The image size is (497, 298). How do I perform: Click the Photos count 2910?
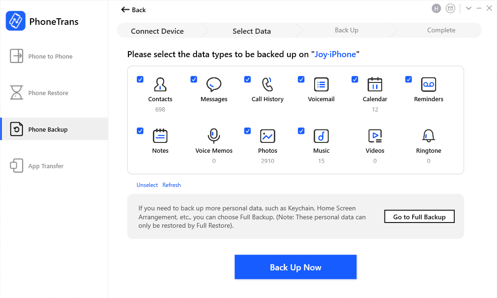268,161
